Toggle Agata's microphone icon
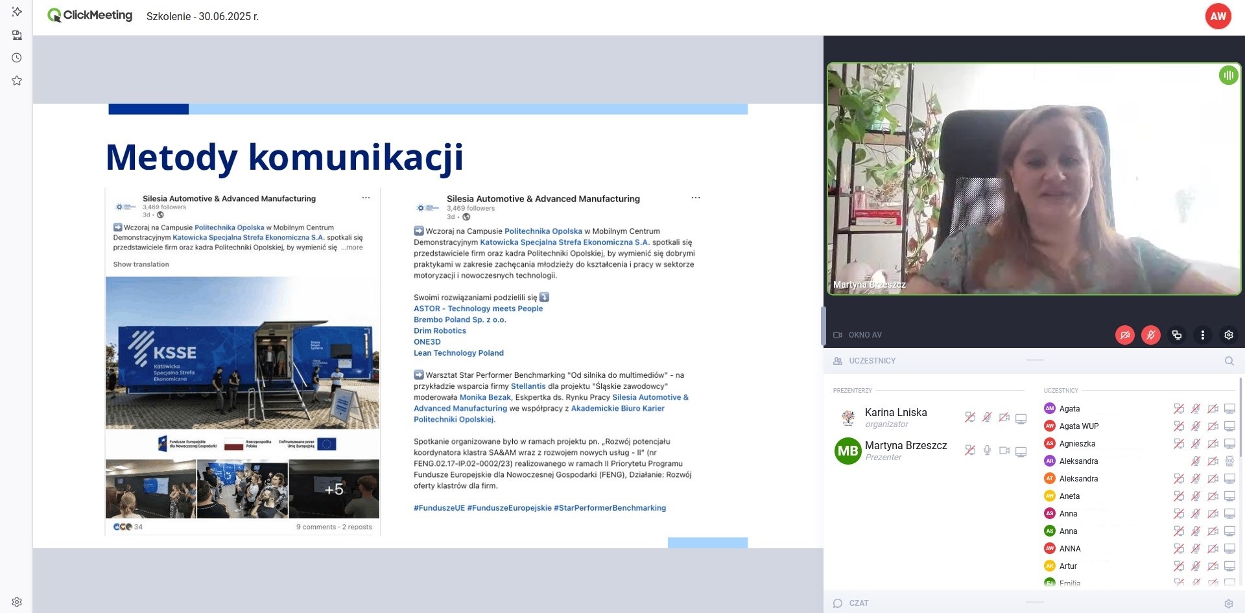Viewport: 1245px width, 613px height. click(1196, 409)
